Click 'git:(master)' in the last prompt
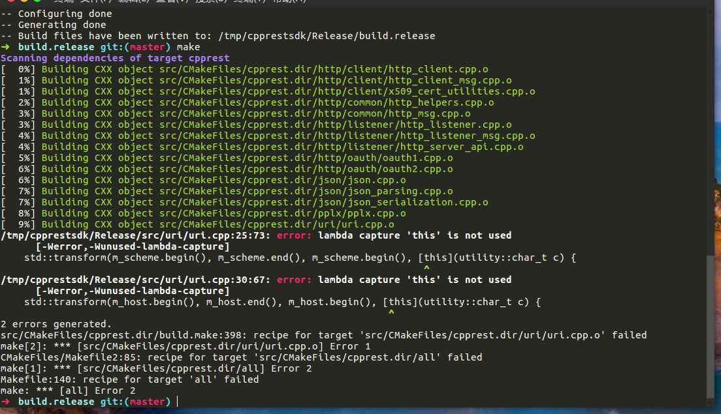Screen dimensions: 721x414 point(135,402)
